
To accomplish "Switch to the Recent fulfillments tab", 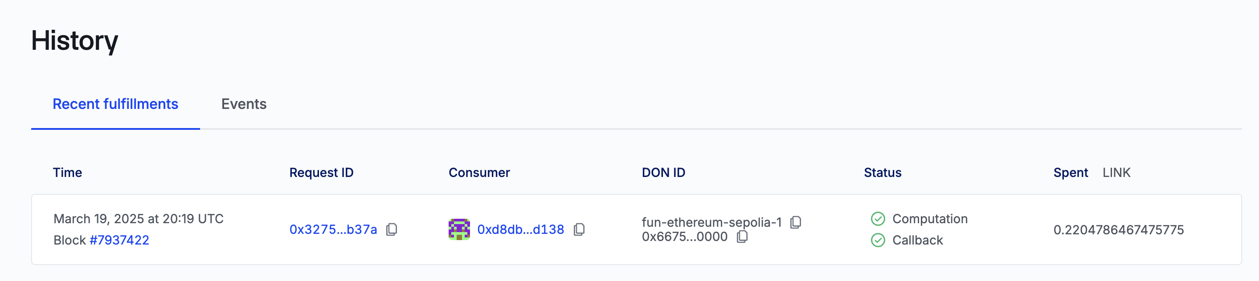I will (x=115, y=104).
